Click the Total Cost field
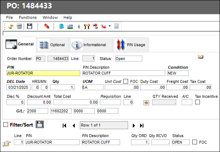220x152 pixels. coord(76,102)
